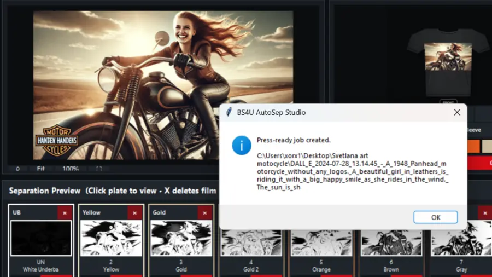
Task: Click the info icon in the dialog
Action: [242, 145]
